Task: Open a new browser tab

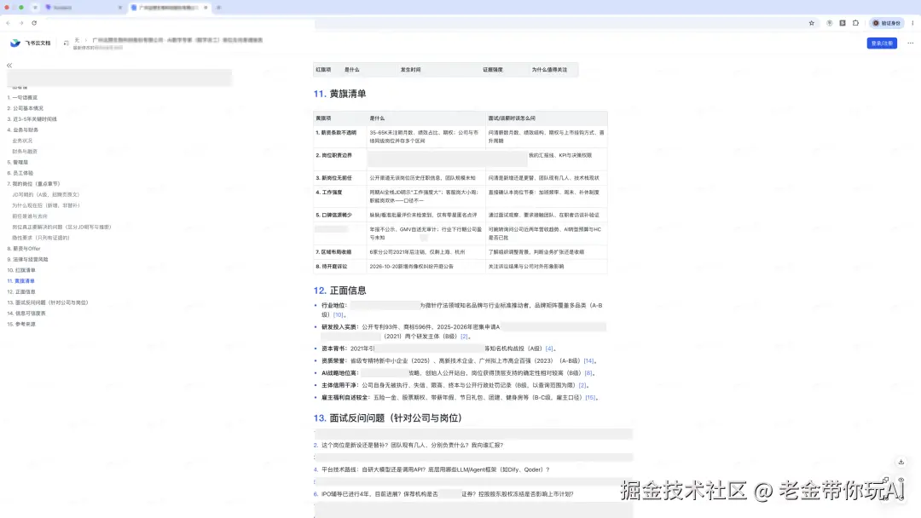Action: click(218, 8)
